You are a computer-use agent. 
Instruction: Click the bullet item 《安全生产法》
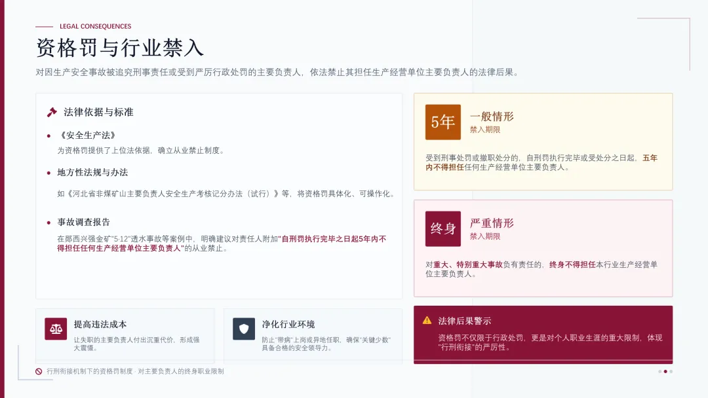pyautogui.click(x=88, y=136)
